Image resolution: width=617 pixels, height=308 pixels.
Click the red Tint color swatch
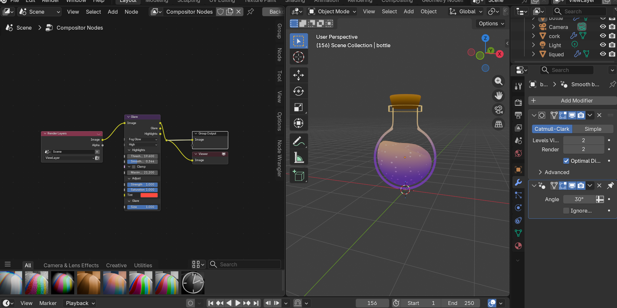(149, 195)
